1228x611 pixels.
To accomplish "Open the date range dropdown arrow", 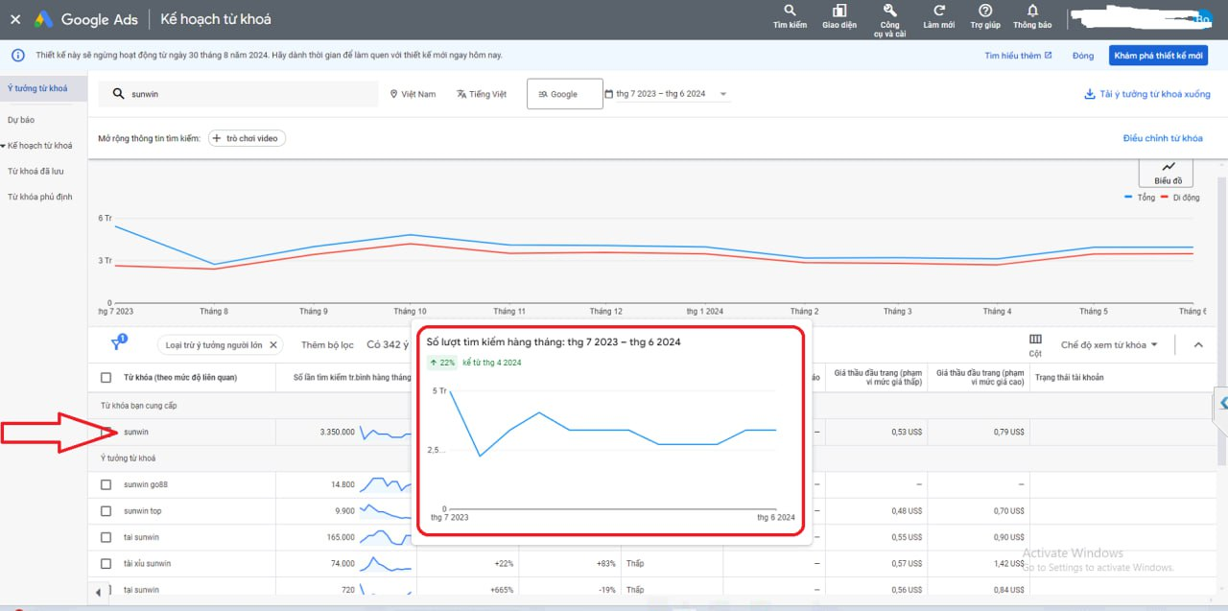I will point(722,94).
